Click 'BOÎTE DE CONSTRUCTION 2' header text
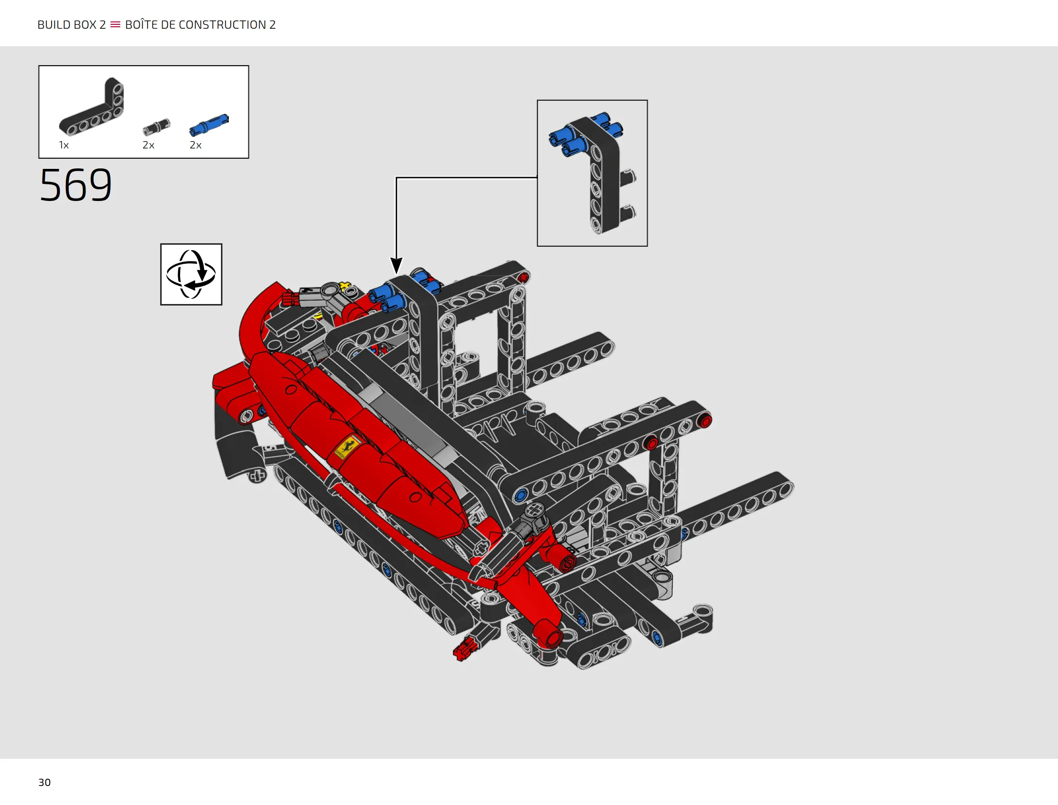The height and width of the screenshot is (805, 1058). pos(200,24)
